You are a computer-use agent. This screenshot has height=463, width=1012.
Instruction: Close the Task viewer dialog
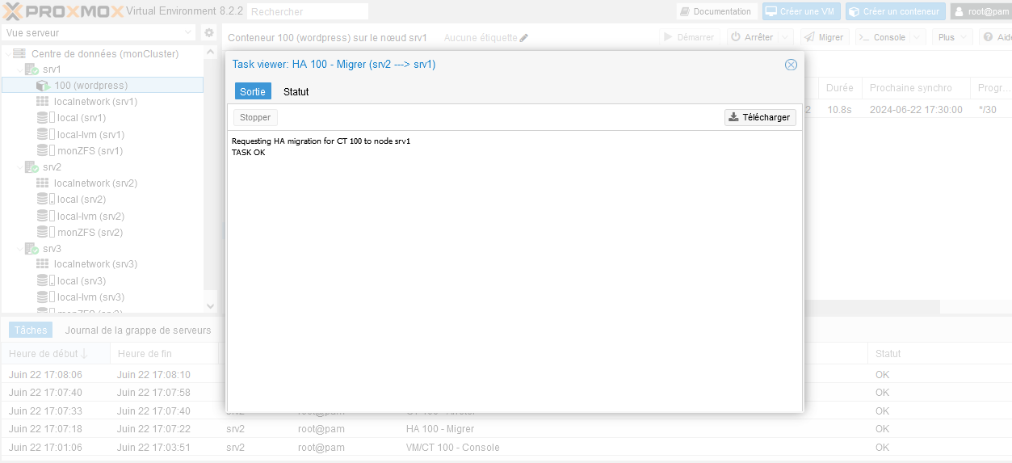(x=791, y=65)
